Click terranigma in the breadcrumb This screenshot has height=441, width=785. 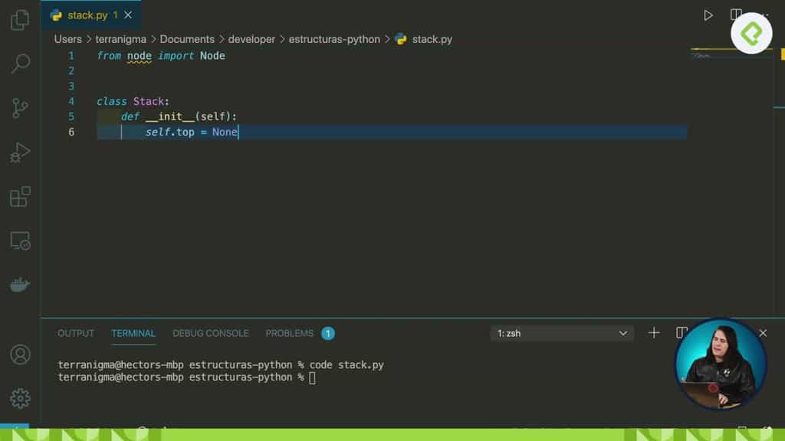click(x=120, y=39)
